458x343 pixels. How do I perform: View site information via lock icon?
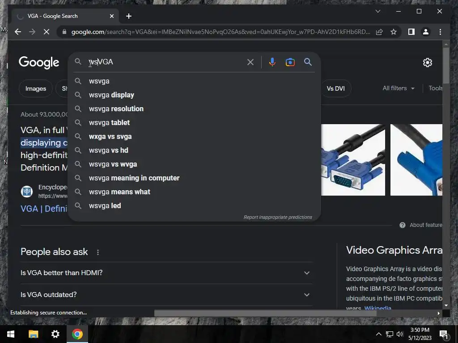click(64, 32)
